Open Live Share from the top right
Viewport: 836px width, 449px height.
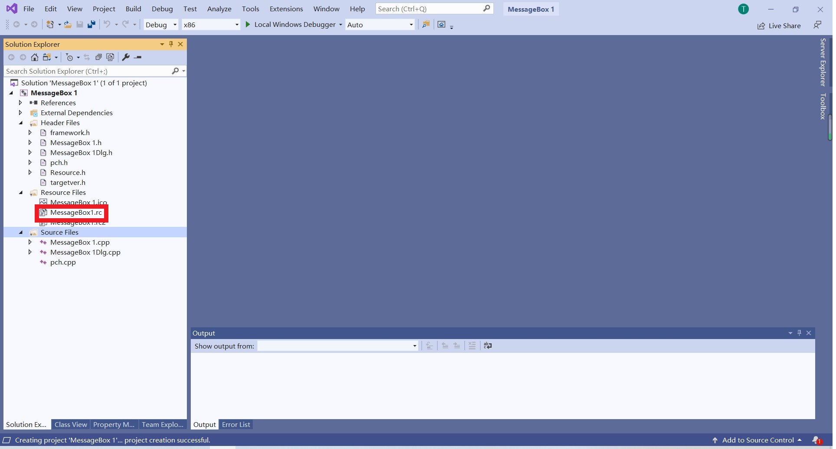pos(779,26)
